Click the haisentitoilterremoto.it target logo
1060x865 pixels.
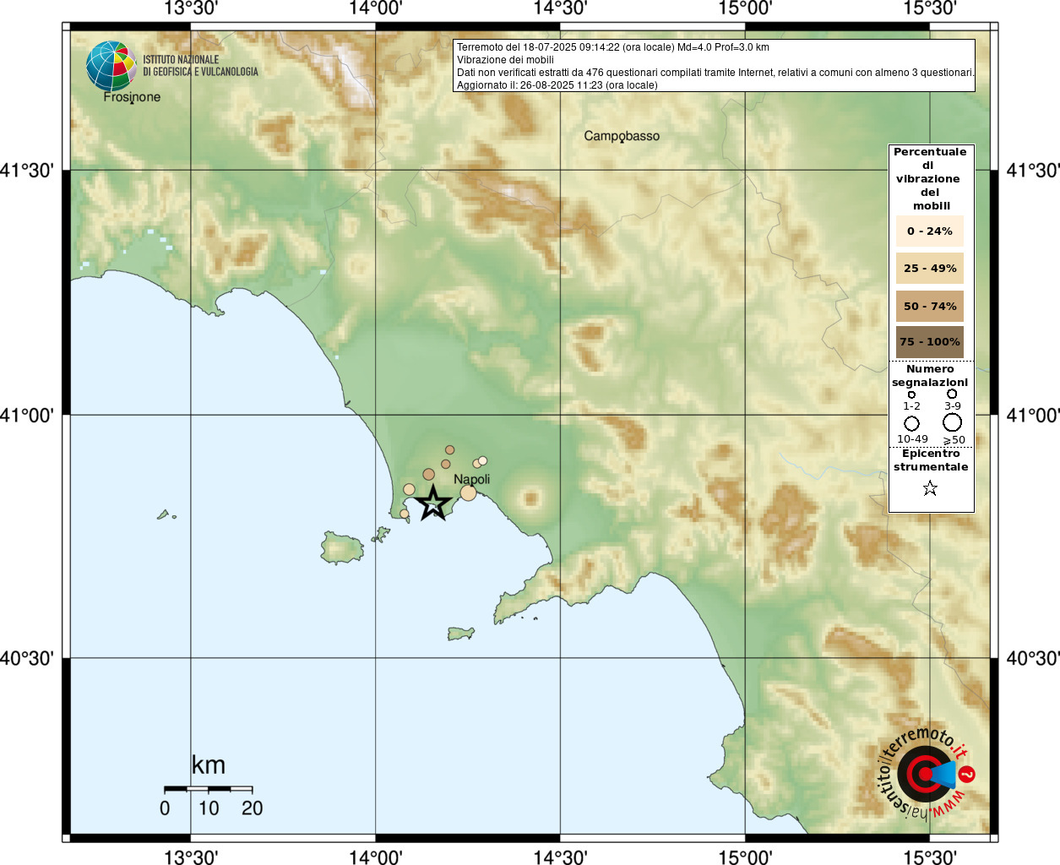pos(925,773)
